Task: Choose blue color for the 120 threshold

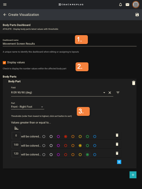Action: pos(95,154)
